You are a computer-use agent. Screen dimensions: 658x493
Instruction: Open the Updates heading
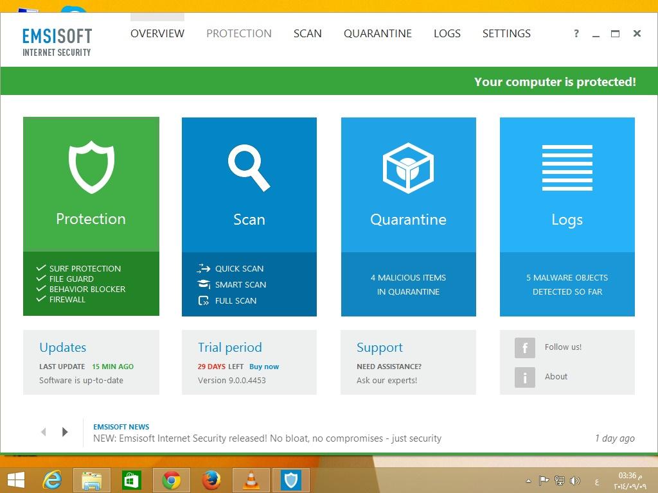click(62, 347)
